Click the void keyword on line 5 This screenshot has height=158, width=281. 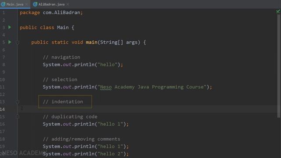(77, 42)
